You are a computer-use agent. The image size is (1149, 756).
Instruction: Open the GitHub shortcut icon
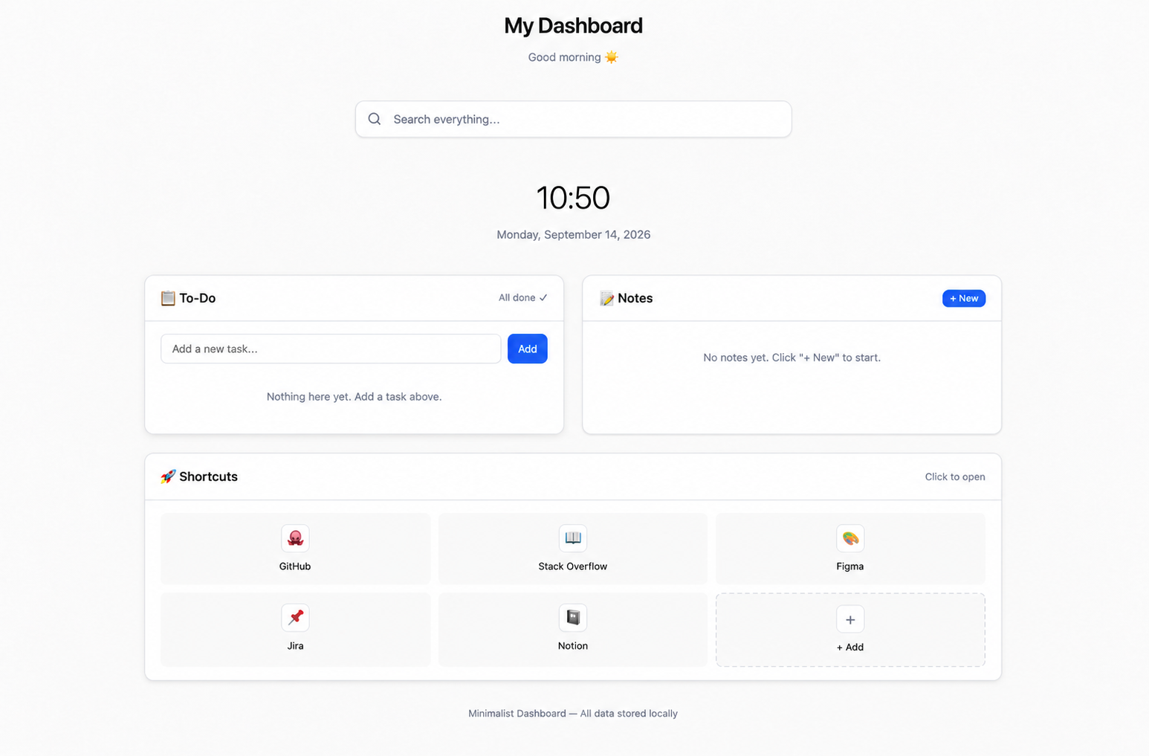pyautogui.click(x=295, y=538)
